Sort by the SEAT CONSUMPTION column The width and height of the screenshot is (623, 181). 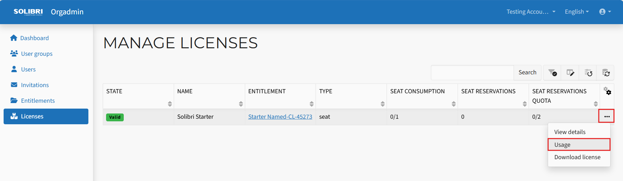453,104
